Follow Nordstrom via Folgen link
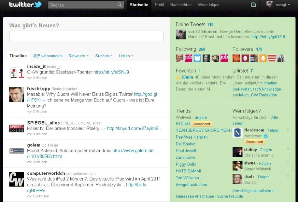The height and width of the screenshot is (202, 298). pos(274,130)
